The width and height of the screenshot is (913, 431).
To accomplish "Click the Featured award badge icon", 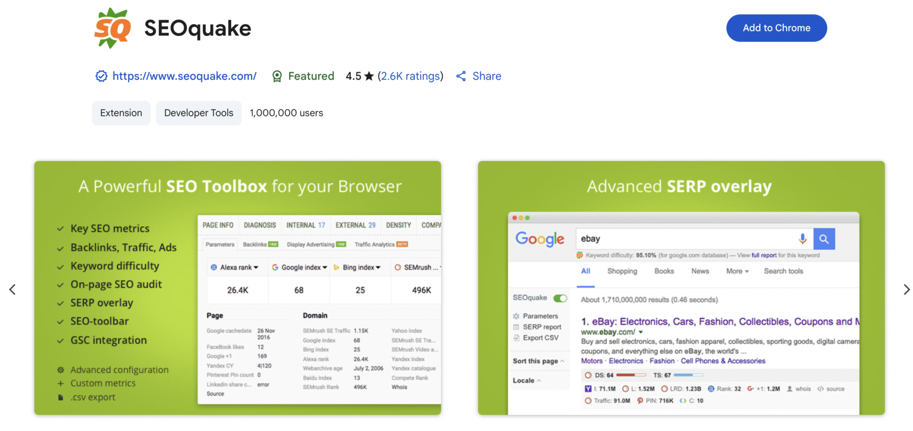I will click(x=277, y=76).
